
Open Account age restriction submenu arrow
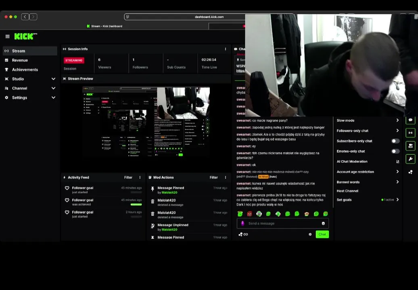pyautogui.click(x=397, y=172)
